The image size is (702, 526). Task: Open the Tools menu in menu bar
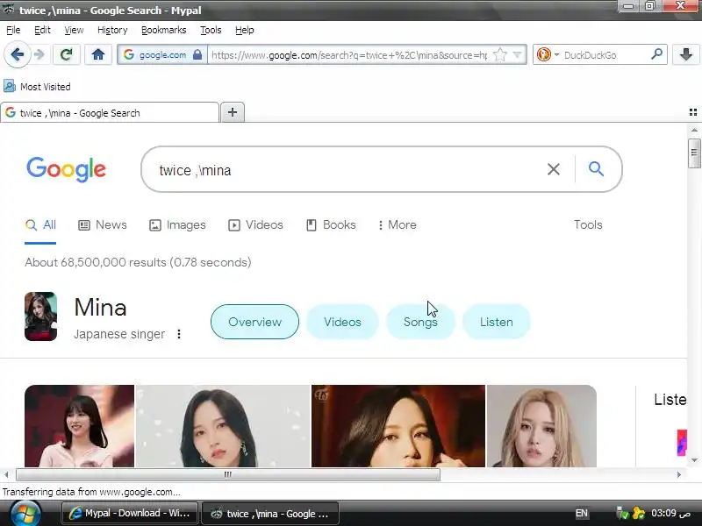click(211, 30)
